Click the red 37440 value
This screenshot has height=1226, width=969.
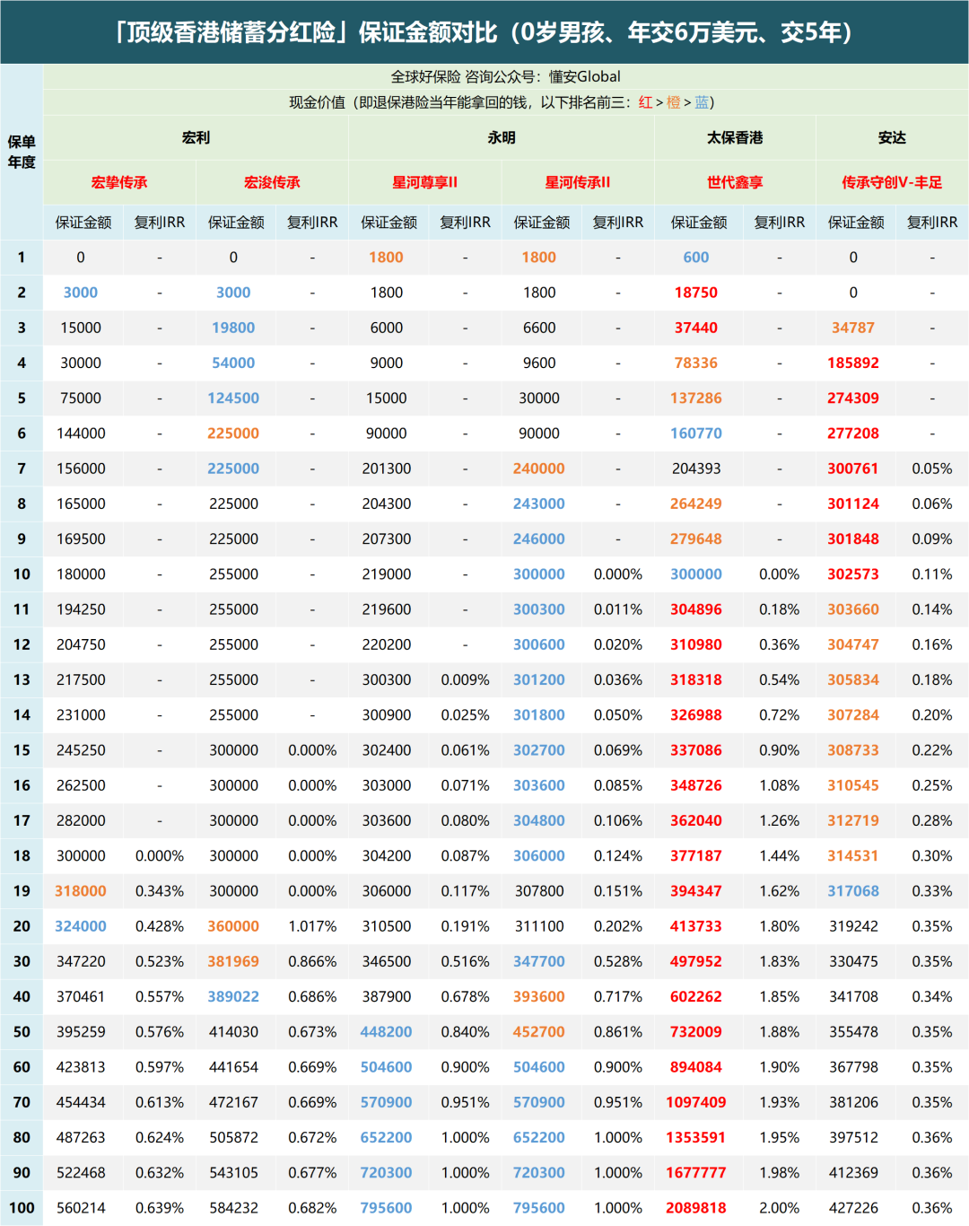pos(696,328)
